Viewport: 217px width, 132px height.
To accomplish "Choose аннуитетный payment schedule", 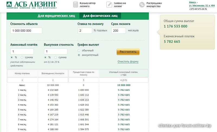I will pyautogui.click(x=79, y=55).
